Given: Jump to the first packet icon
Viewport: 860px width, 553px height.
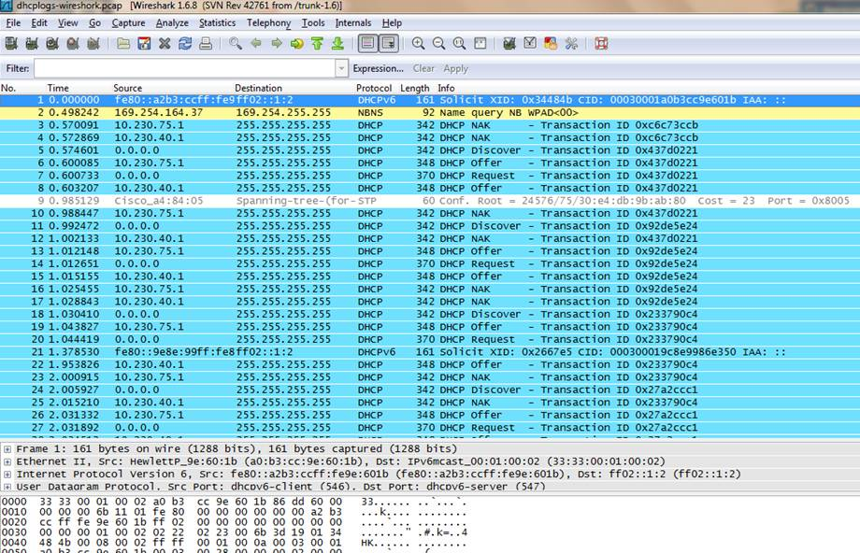Looking at the screenshot, I should pos(317,43).
